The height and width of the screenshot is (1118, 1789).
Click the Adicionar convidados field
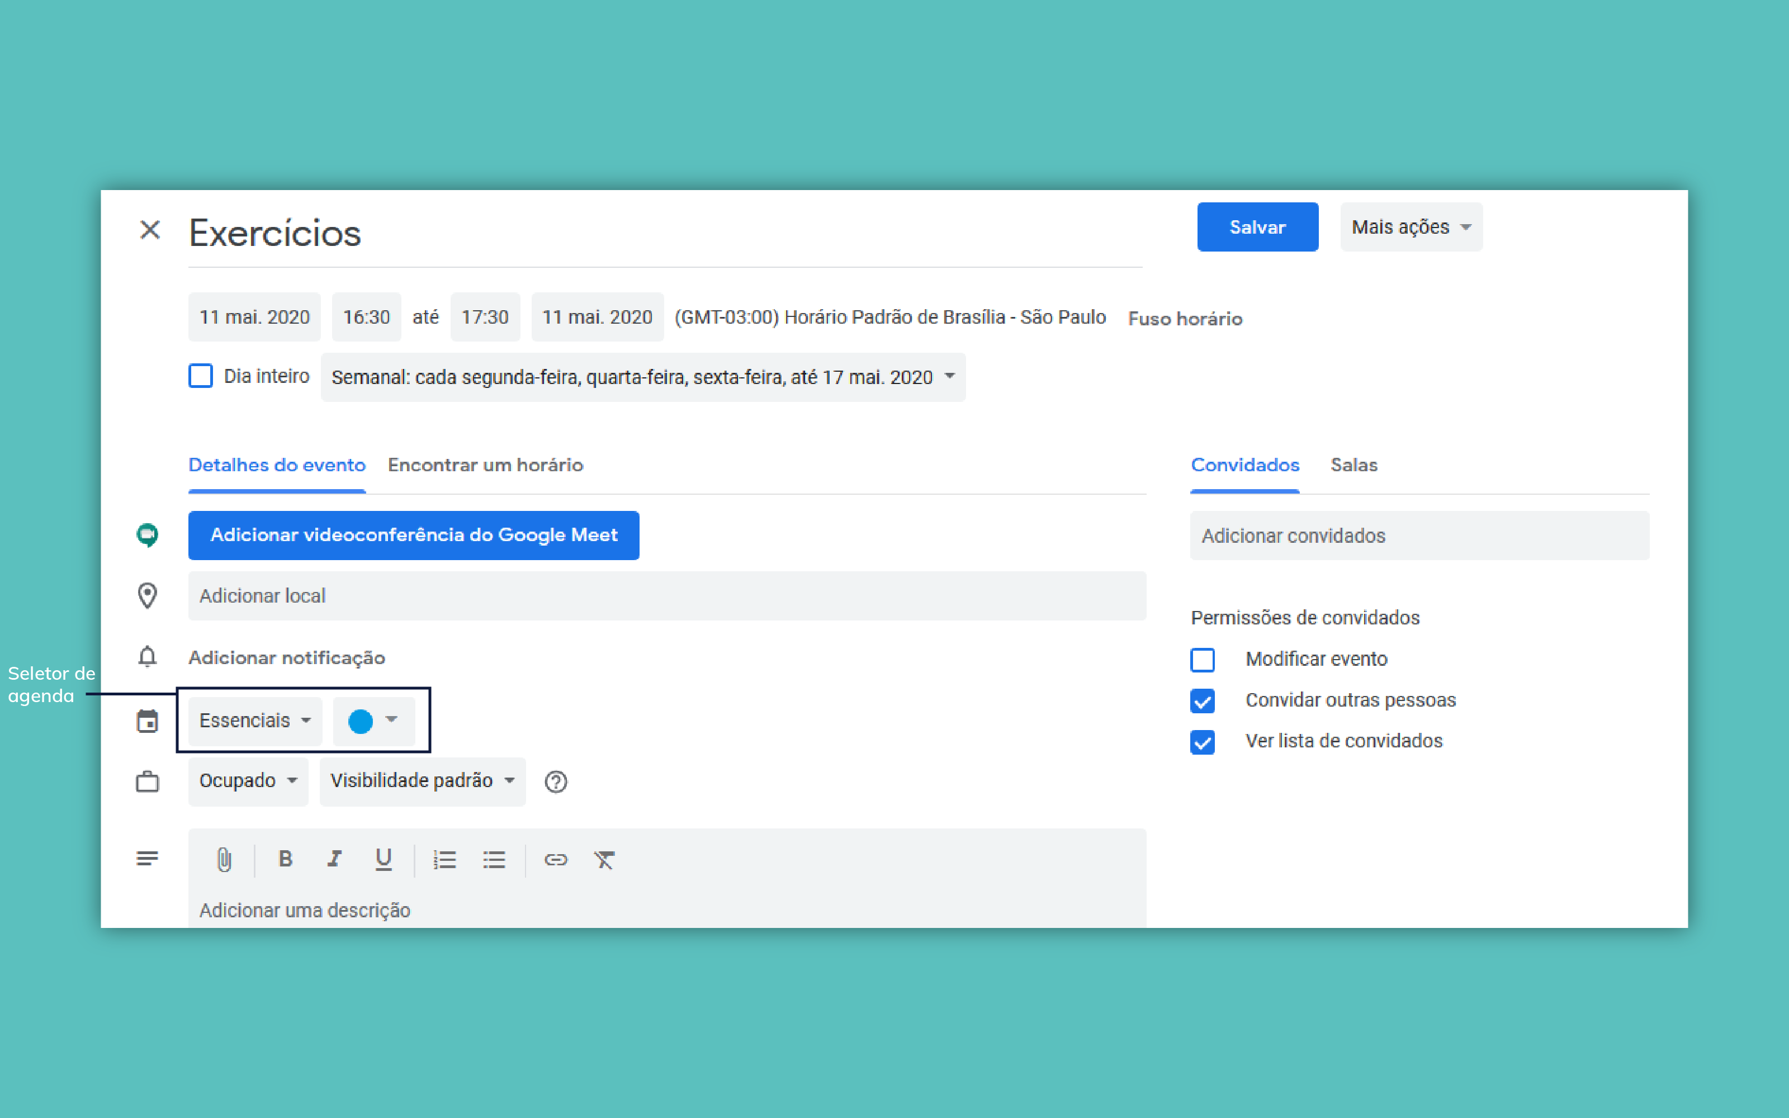point(1419,536)
